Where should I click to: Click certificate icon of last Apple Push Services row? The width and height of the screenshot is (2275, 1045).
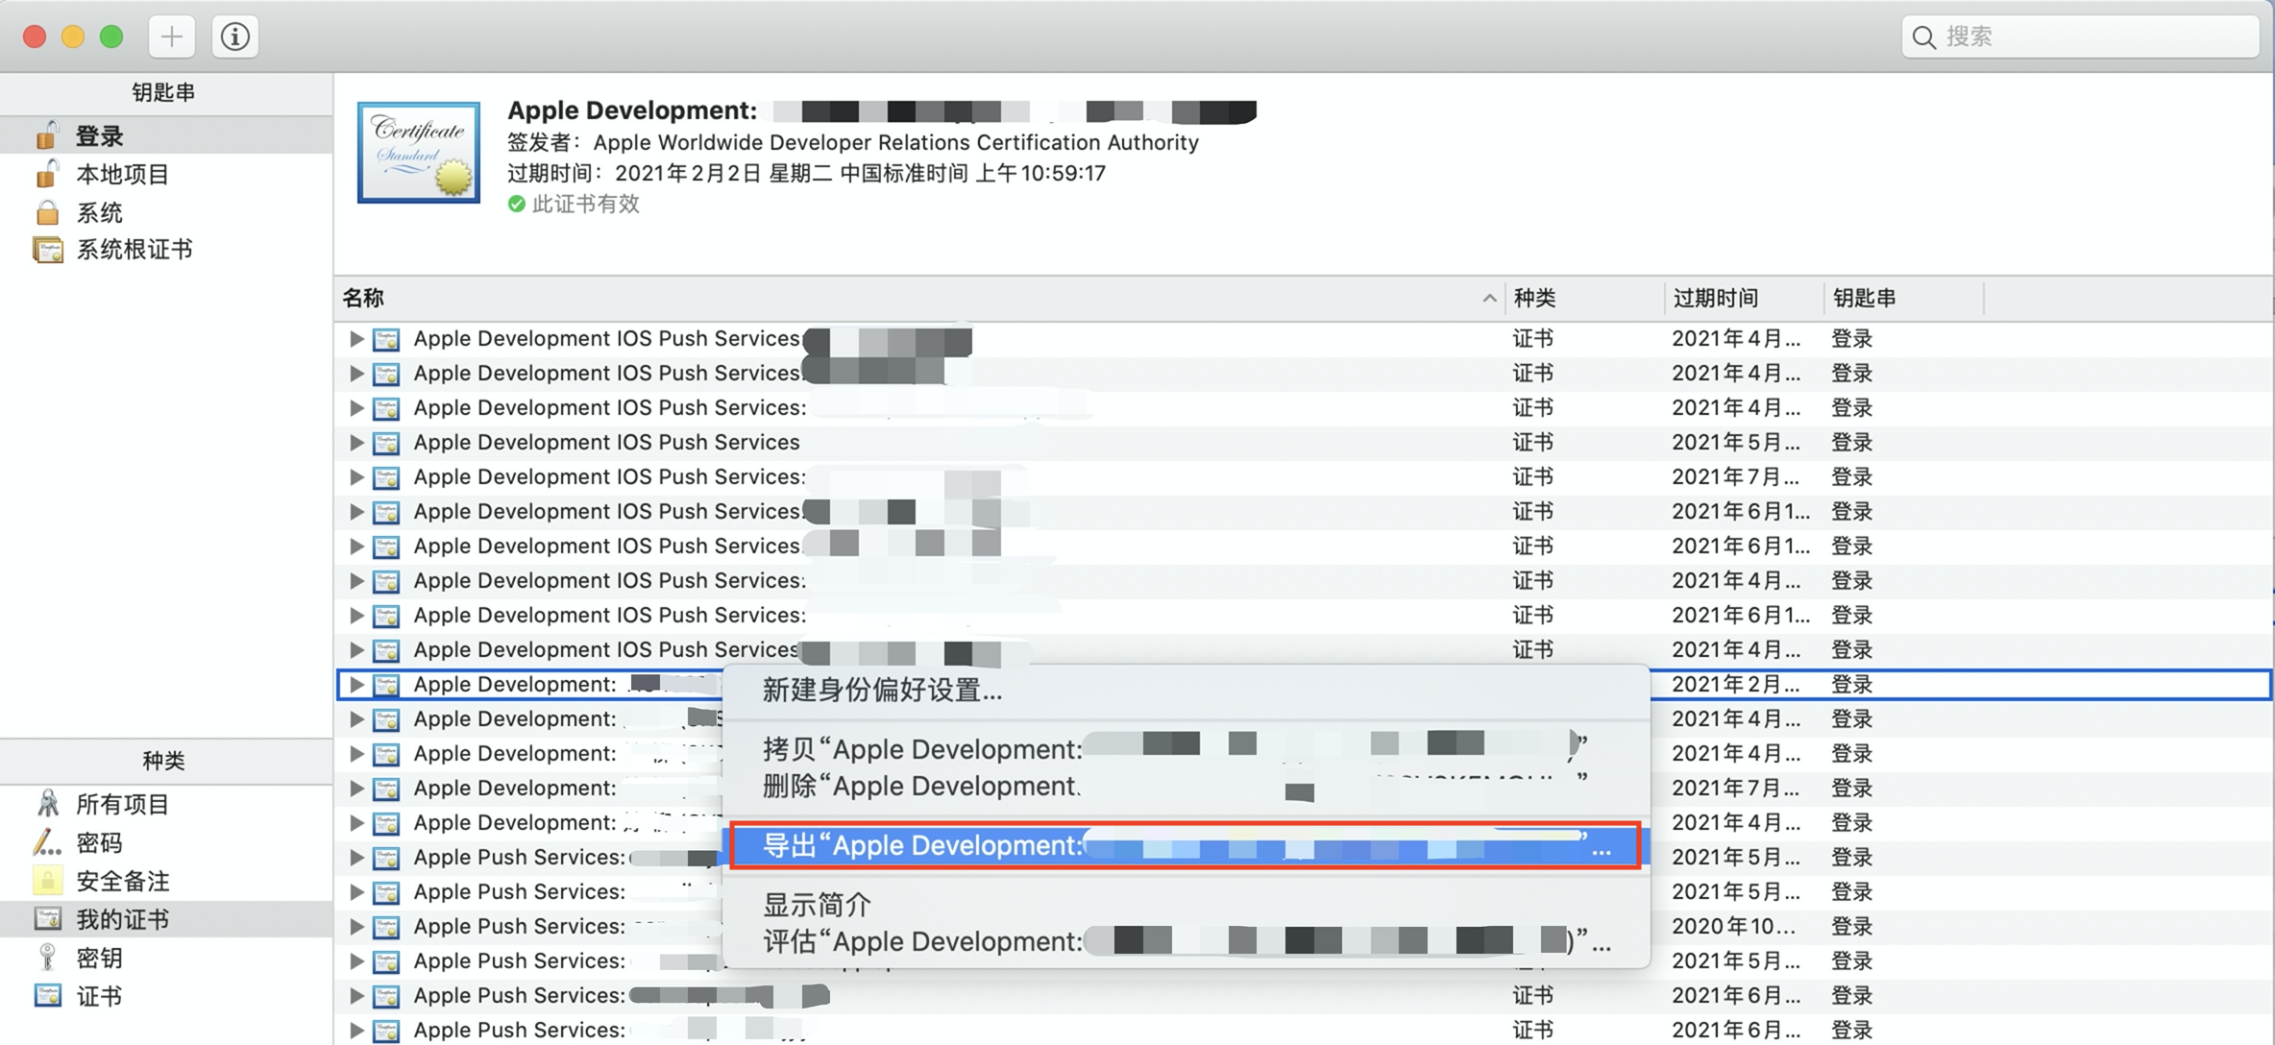386,1031
